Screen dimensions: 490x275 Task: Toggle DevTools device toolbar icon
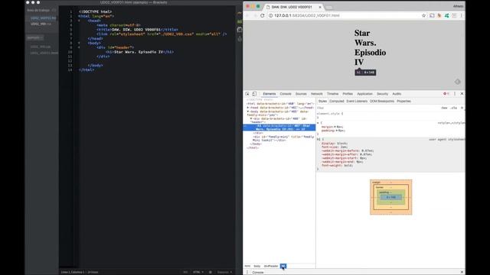tap(254, 94)
